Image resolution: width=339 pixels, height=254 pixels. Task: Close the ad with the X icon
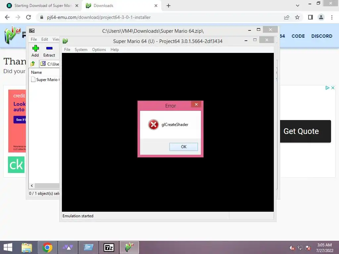click(x=333, y=88)
